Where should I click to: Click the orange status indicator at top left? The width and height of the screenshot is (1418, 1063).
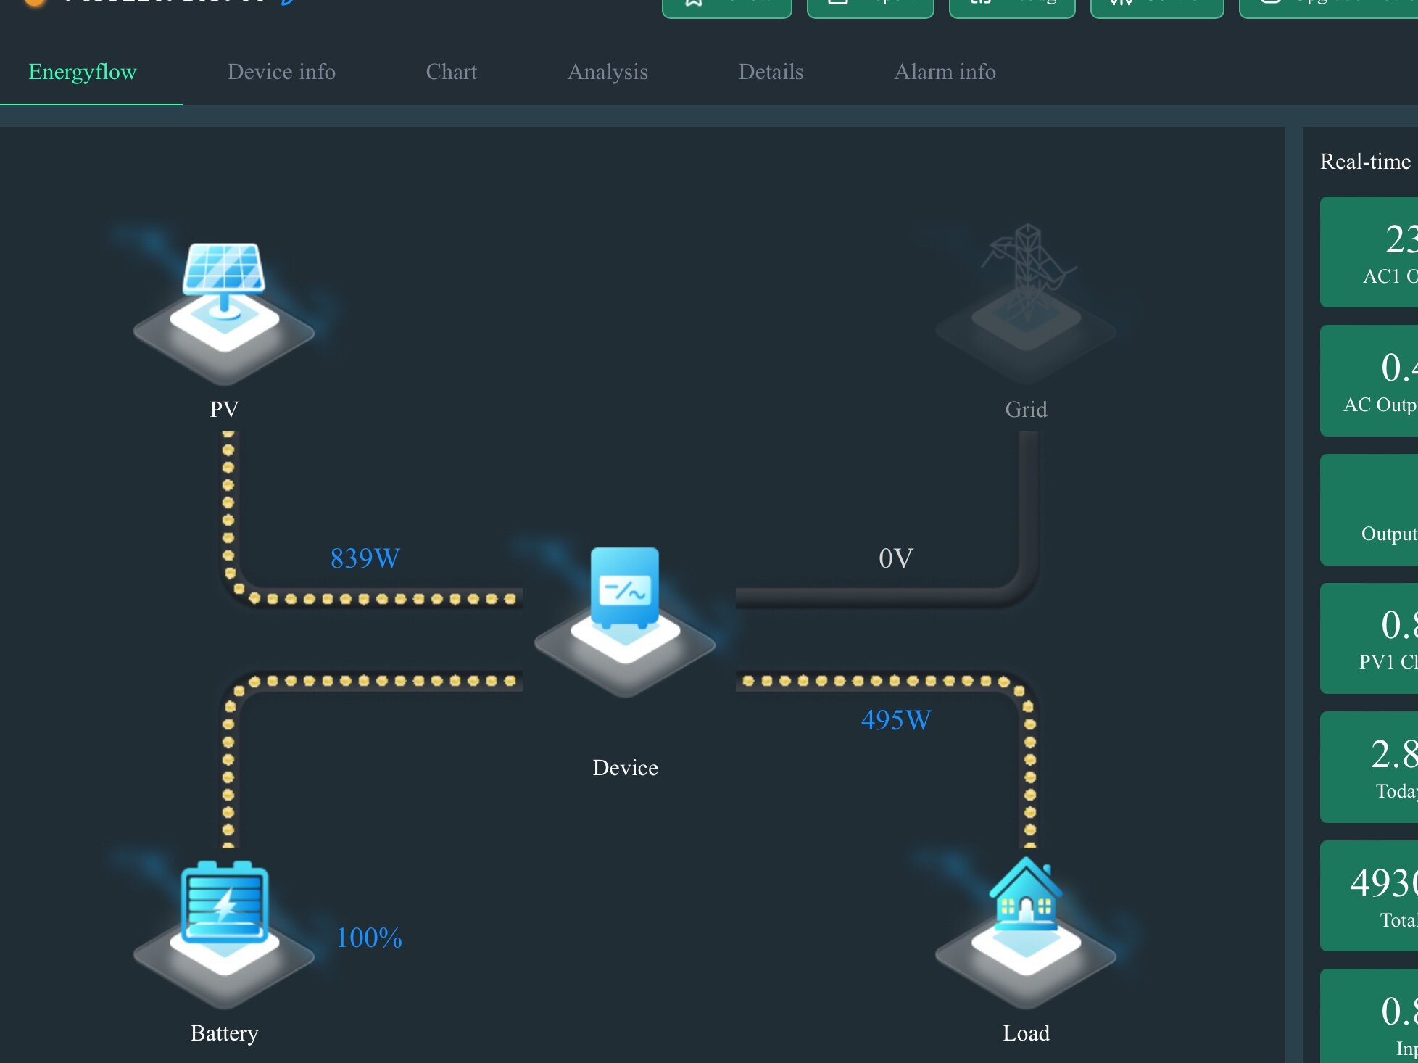35,2
